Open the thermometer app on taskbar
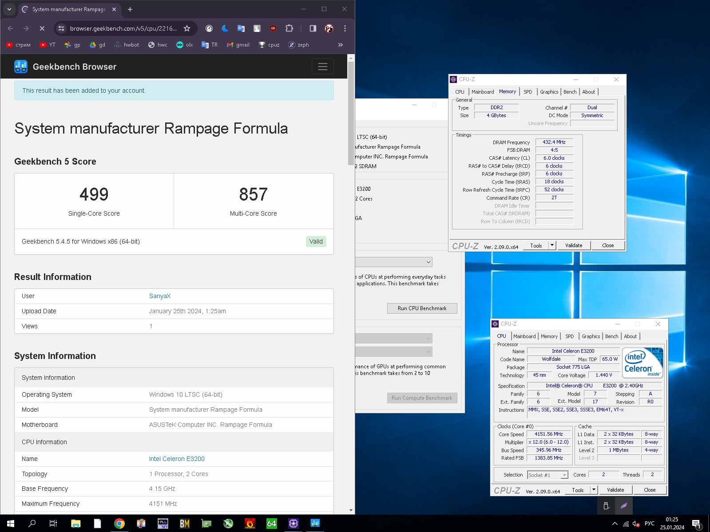 coord(141,524)
